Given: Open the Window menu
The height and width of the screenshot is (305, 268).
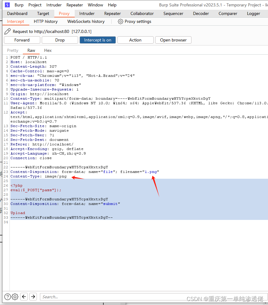Looking at the screenshot, I should [95, 5].
